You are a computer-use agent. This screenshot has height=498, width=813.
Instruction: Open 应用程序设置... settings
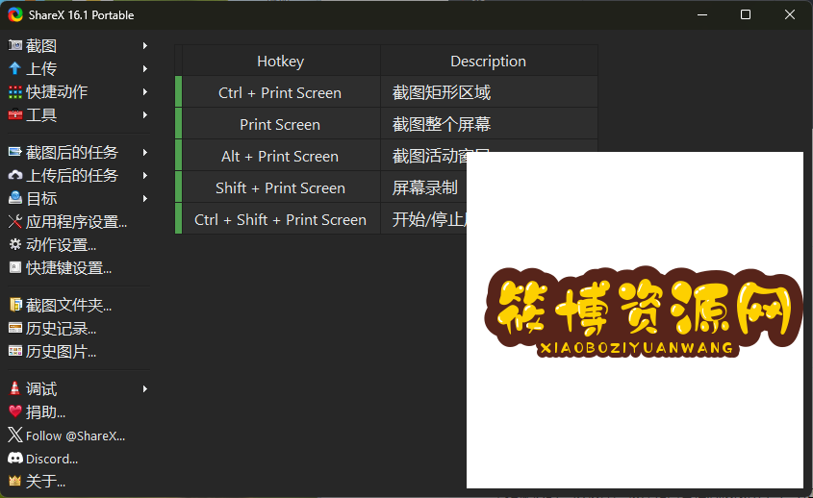pos(78,221)
